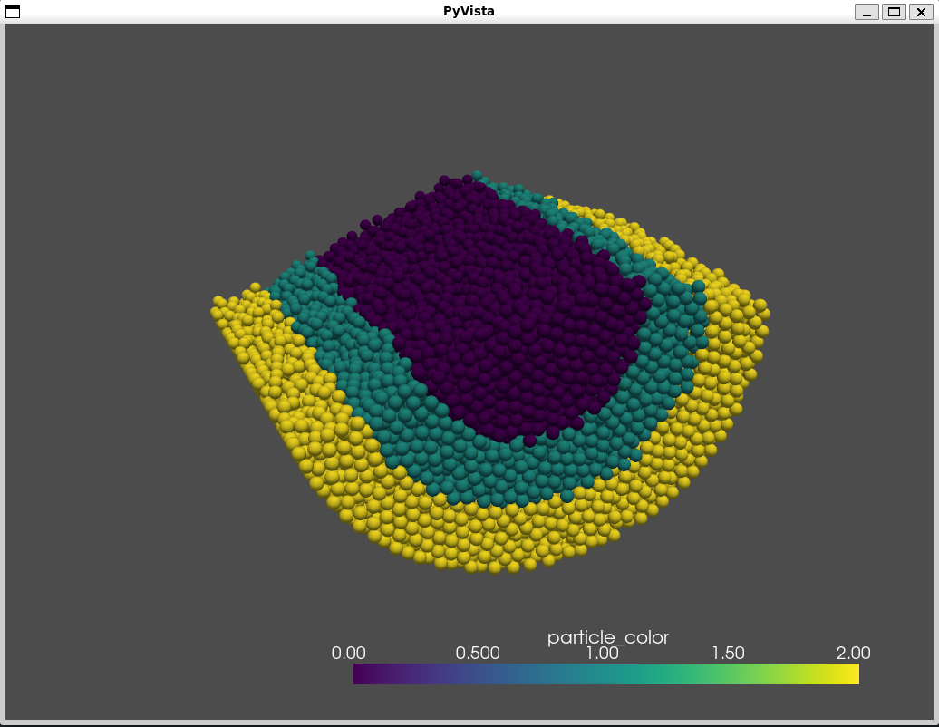The image size is (939, 727).
Task: Click the window menu icon in title bar
Action: pos(13,12)
